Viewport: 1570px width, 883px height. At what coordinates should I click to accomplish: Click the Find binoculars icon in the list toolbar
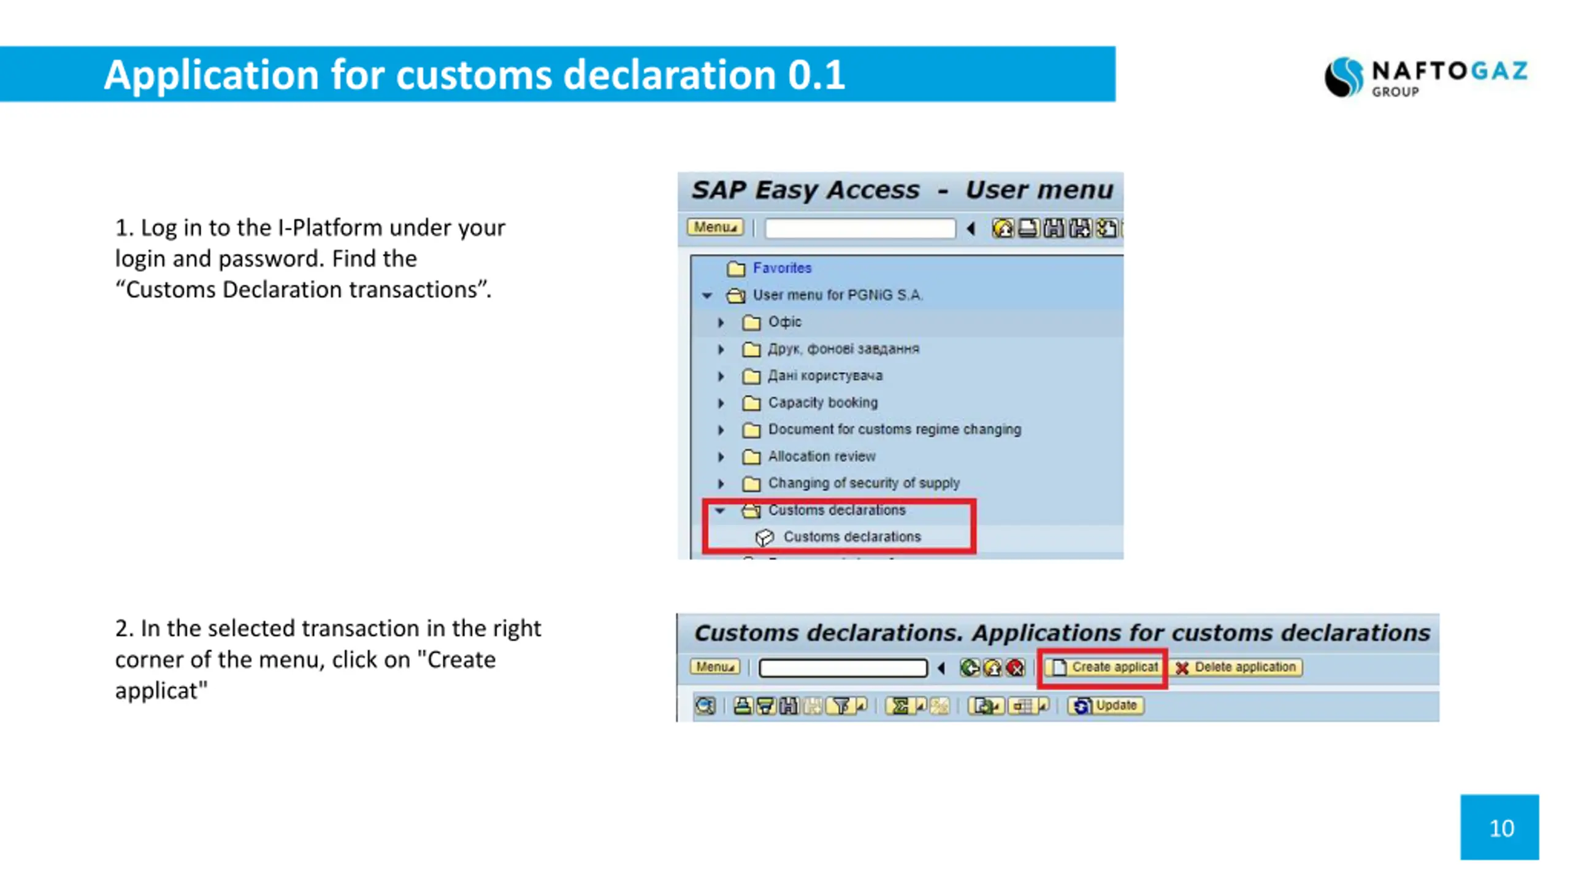(x=789, y=706)
